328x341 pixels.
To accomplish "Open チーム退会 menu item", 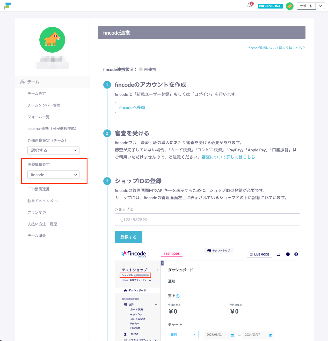I will (x=37, y=236).
